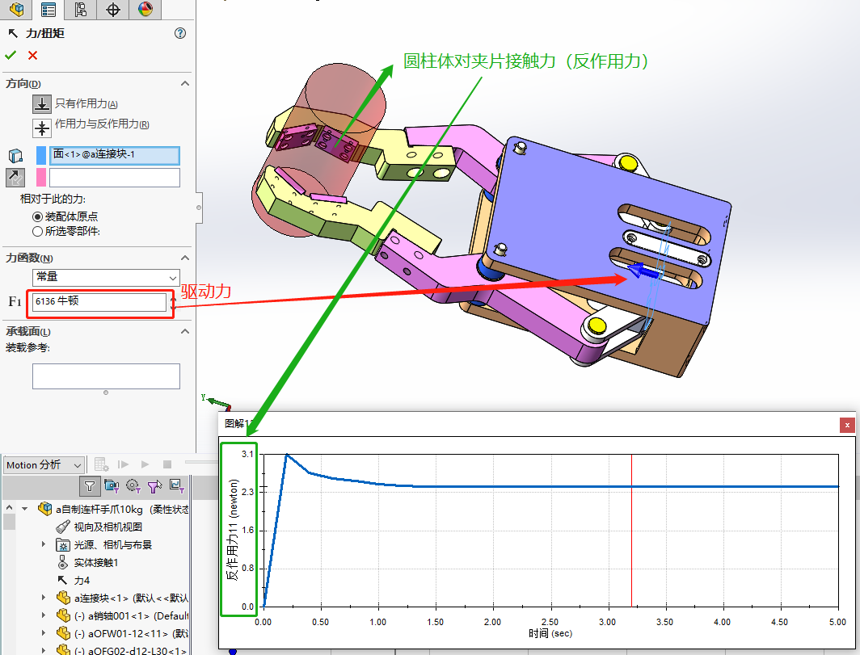The width and height of the screenshot is (860, 655).
Task: Toggle the filter selected funnel icon
Action: 155,485
